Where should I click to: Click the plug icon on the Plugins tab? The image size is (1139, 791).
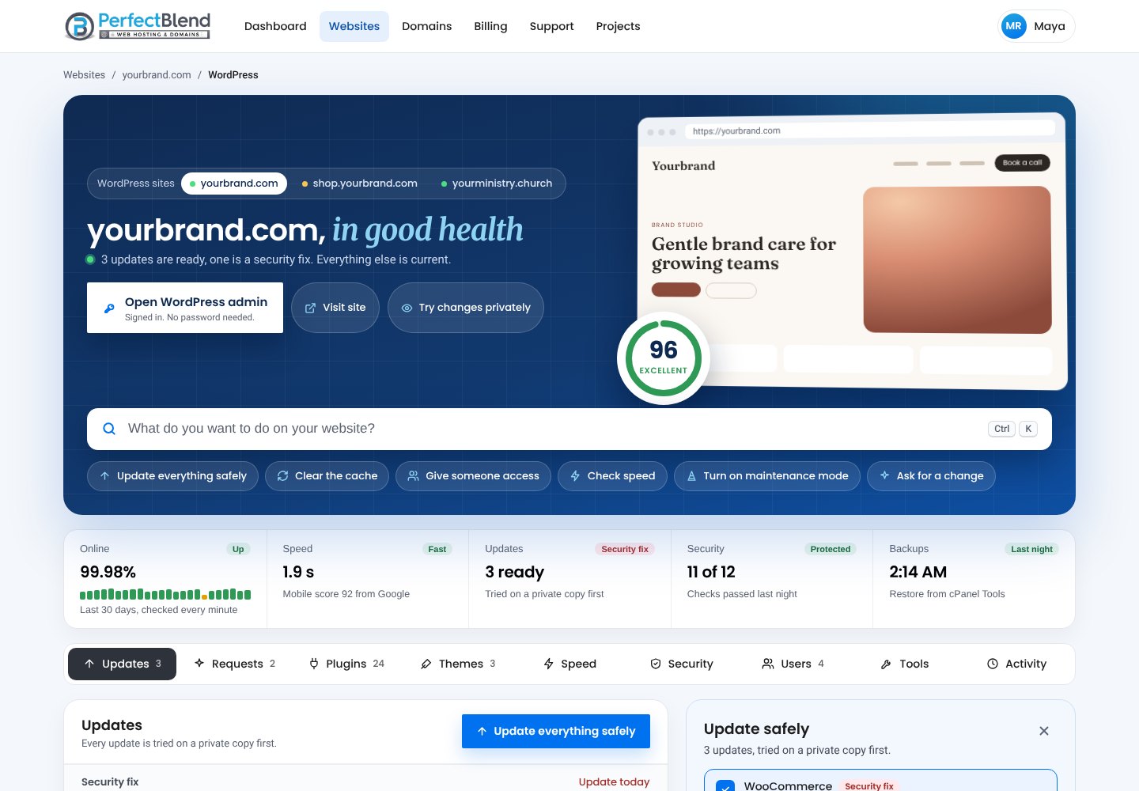(314, 664)
